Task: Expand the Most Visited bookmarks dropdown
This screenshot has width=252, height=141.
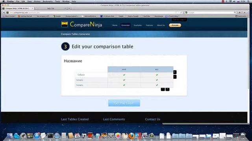Action: 9,16
